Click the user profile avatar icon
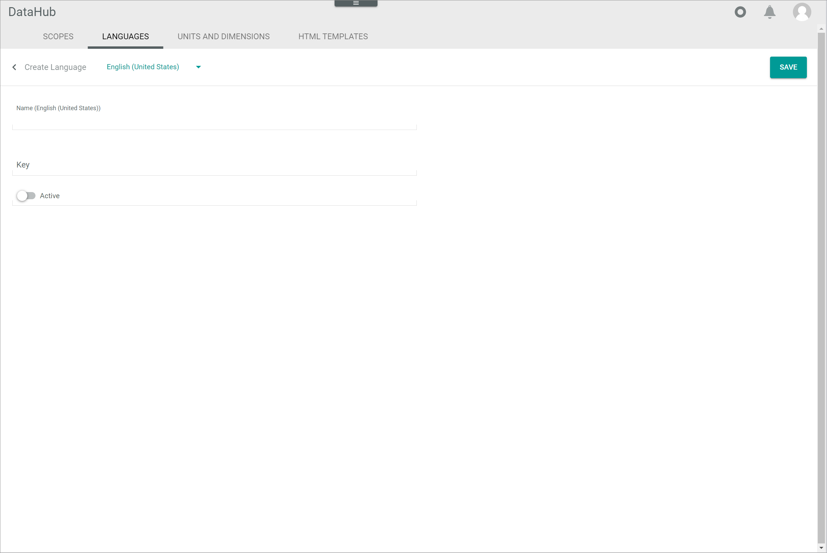827x553 pixels. pyautogui.click(x=802, y=12)
